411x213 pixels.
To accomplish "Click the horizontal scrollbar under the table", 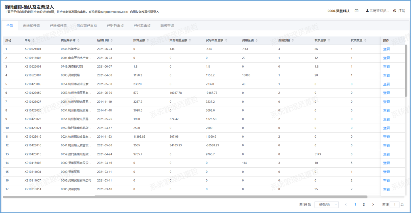I will (185, 197).
